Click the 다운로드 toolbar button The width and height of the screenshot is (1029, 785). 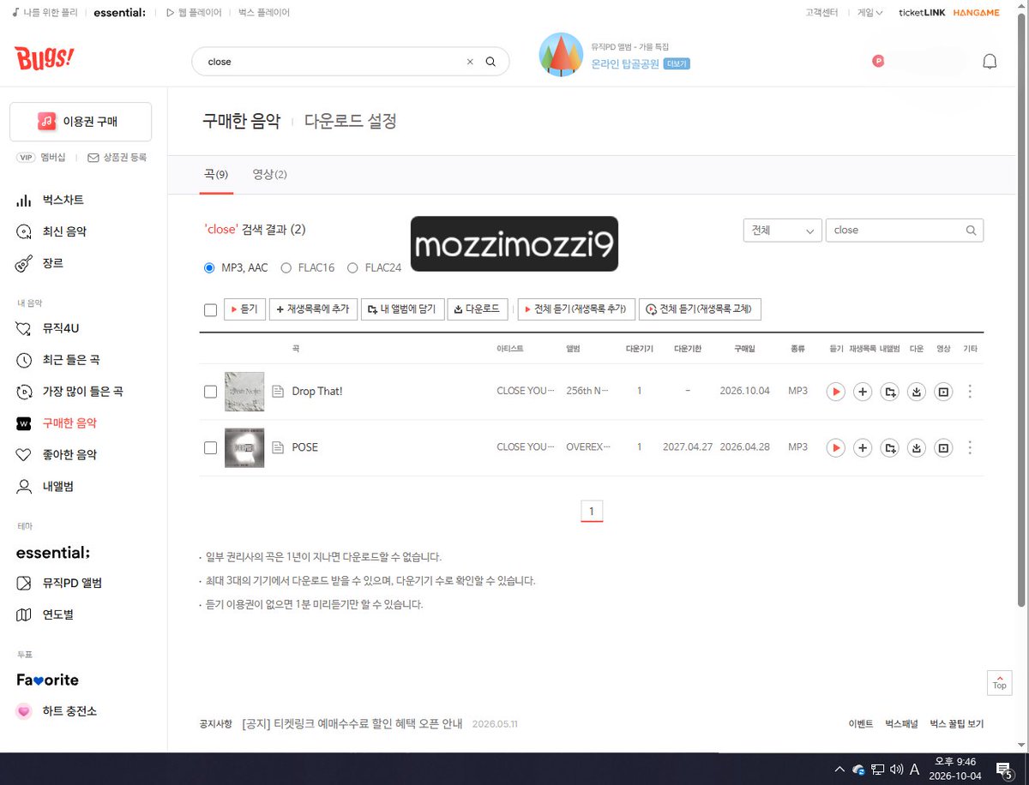click(x=477, y=309)
